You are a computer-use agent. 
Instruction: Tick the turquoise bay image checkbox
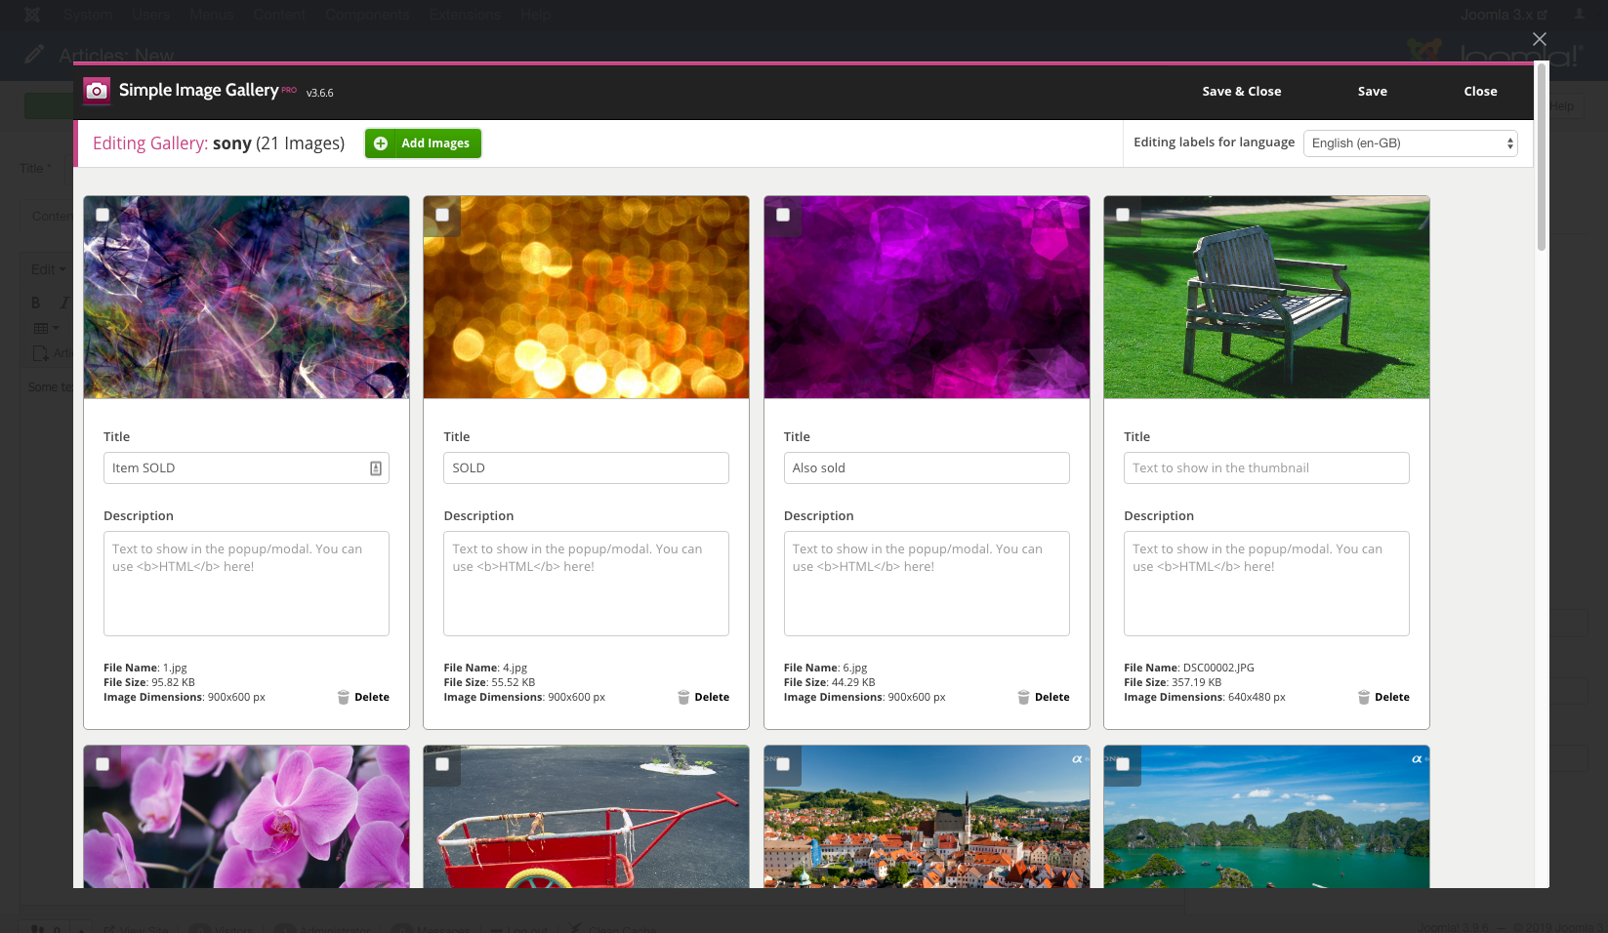(x=1123, y=764)
